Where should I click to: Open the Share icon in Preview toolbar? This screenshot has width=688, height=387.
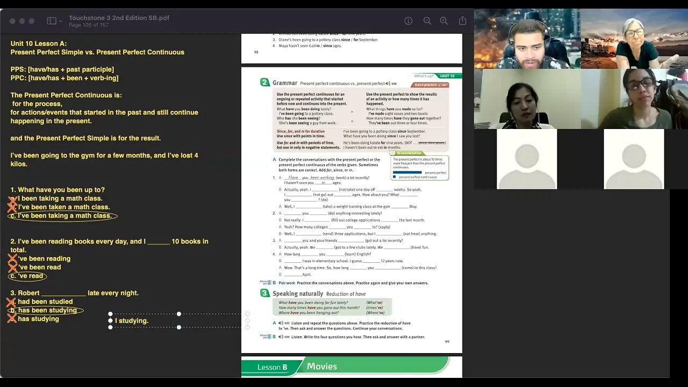[463, 21]
